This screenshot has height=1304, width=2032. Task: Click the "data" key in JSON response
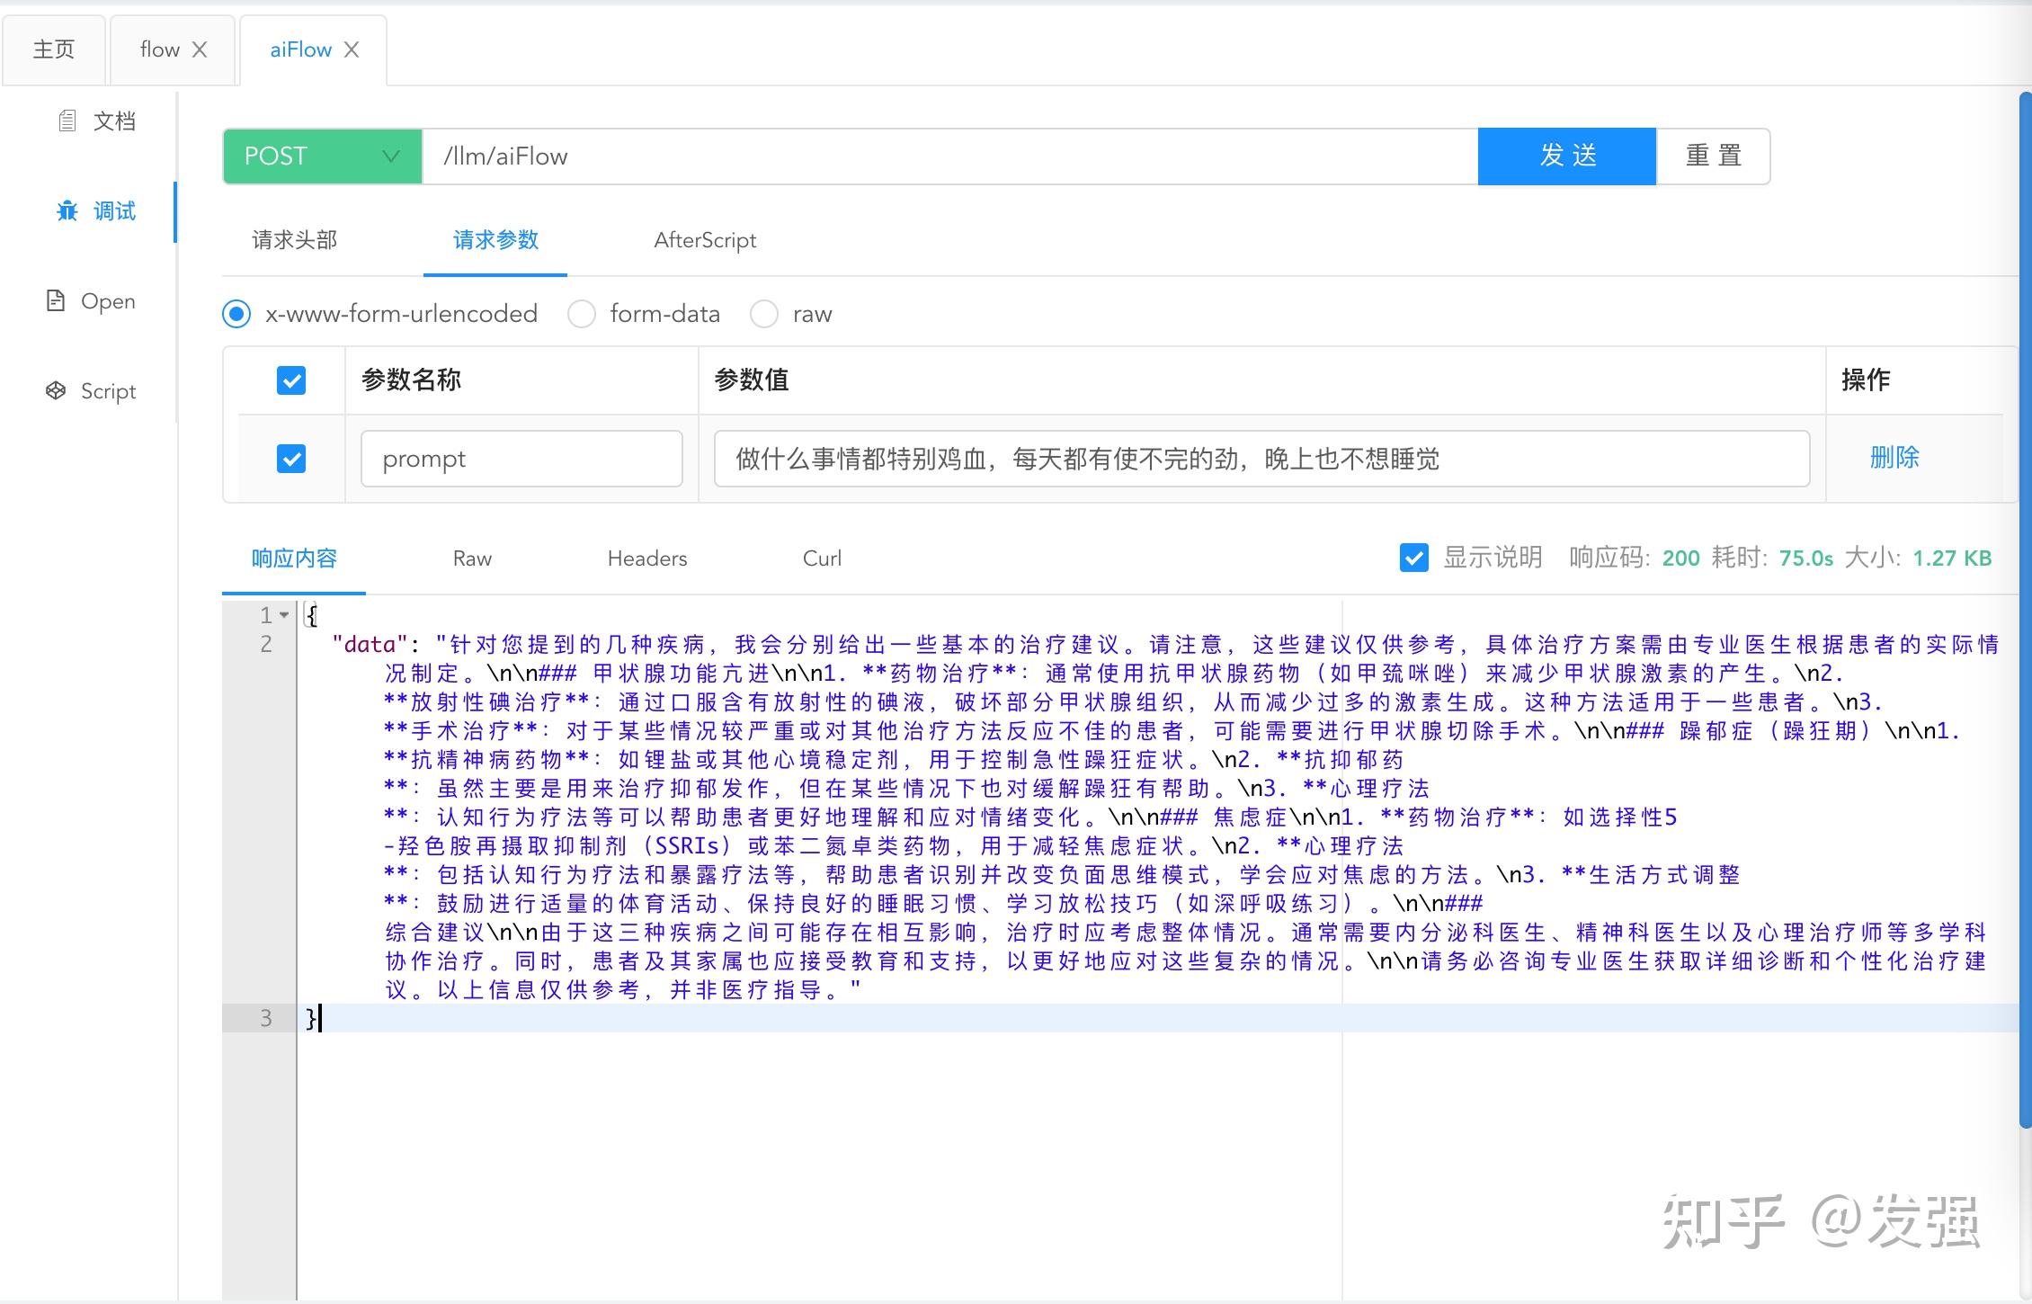click(x=370, y=645)
